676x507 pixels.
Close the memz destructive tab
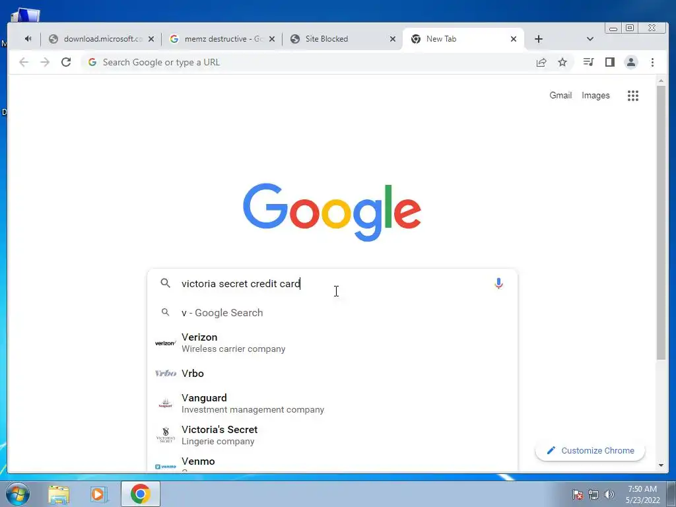pyautogui.click(x=271, y=39)
